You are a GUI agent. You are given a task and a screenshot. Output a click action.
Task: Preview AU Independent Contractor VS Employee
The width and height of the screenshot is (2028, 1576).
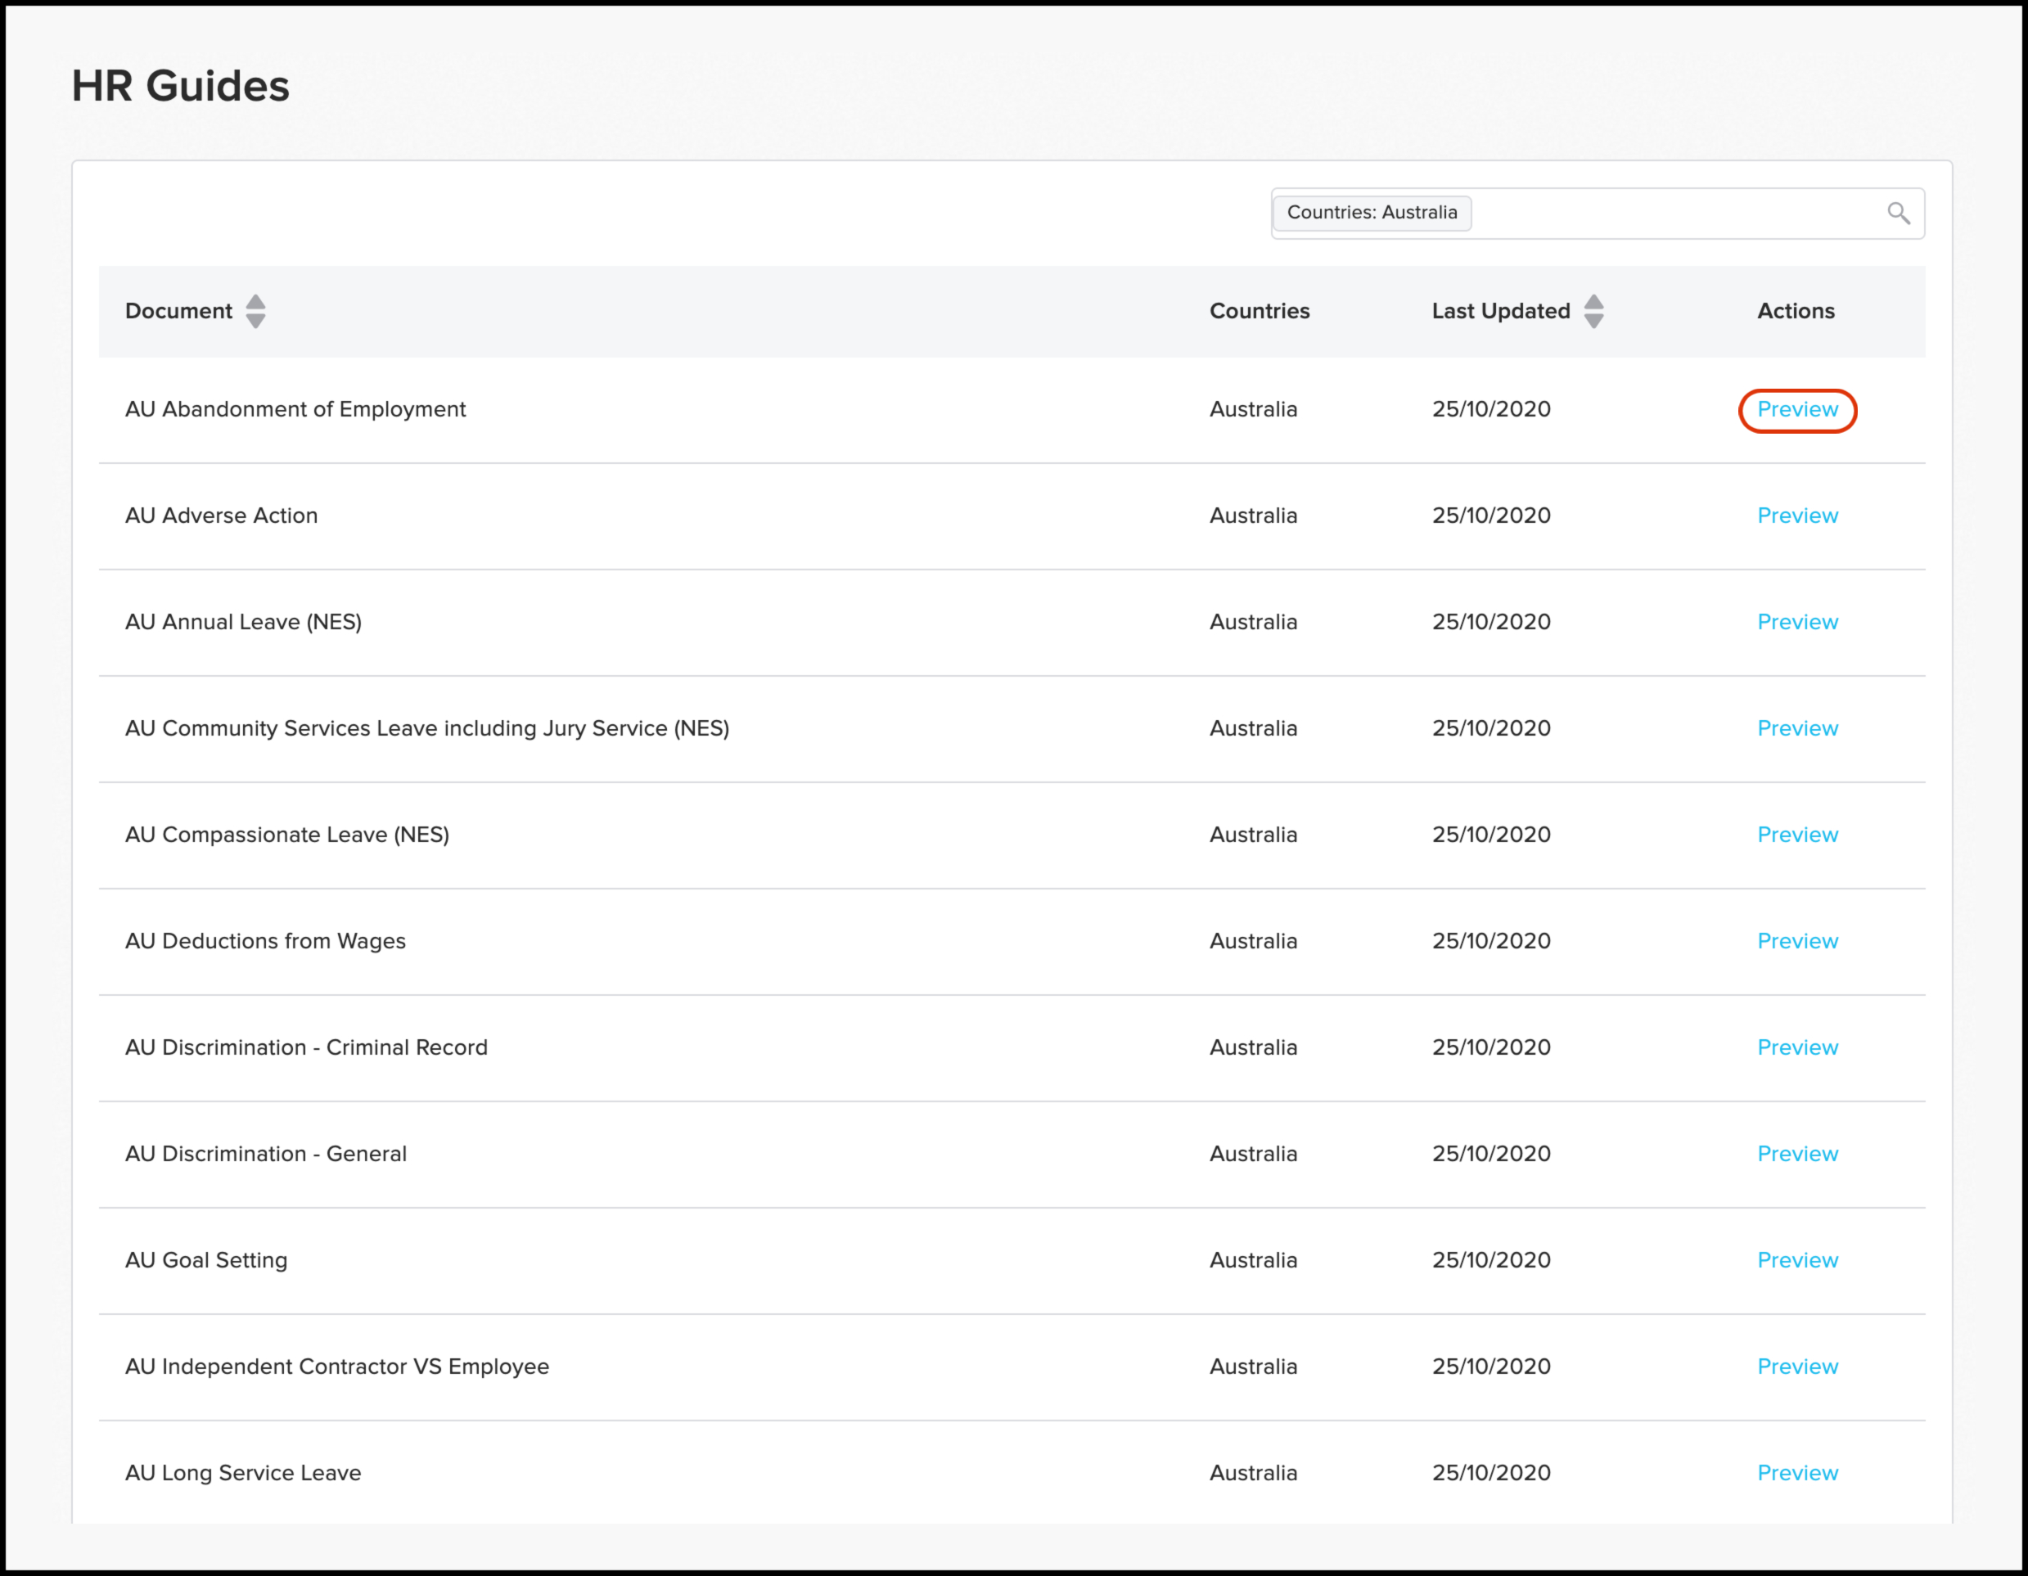(x=1796, y=1367)
